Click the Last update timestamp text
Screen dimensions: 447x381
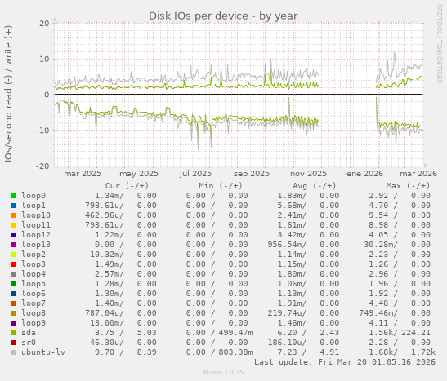pyautogui.click(x=345, y=362)
